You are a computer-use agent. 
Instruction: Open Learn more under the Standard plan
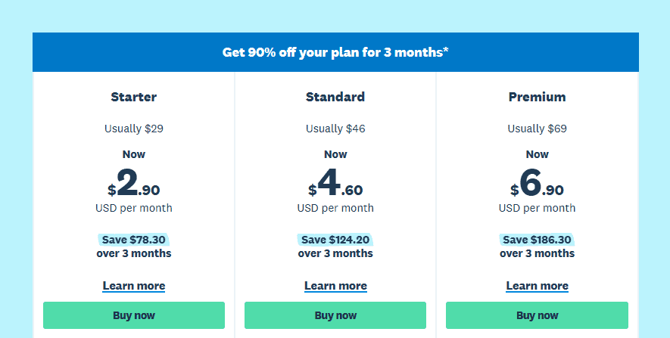tap(335, 286)
